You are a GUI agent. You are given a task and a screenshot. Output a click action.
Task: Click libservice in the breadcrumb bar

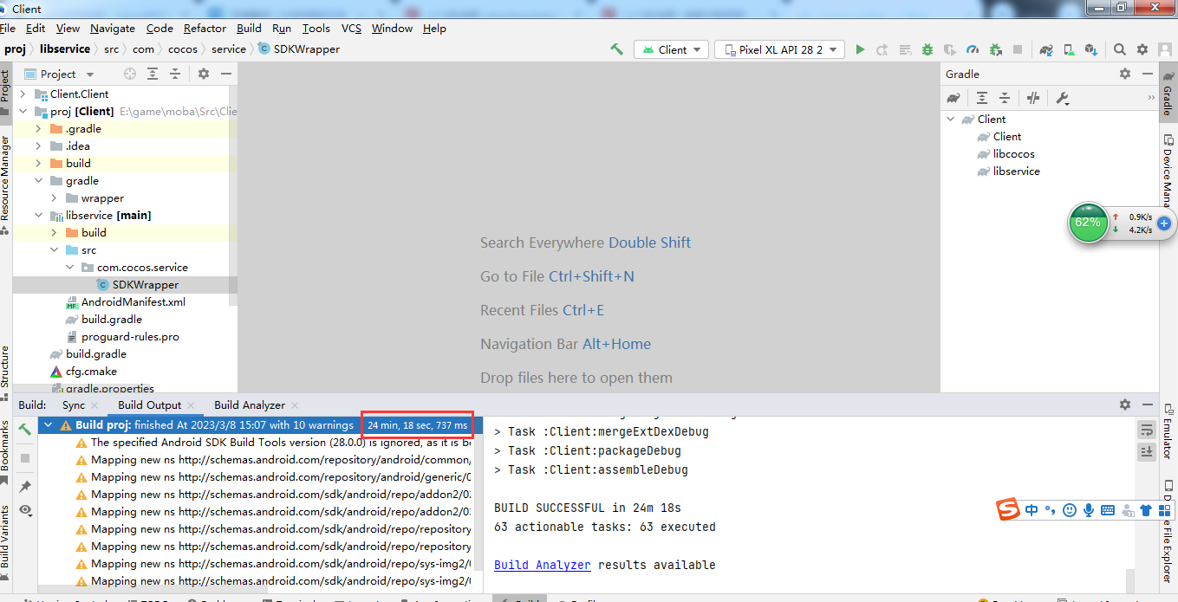[x=64, y=49]
